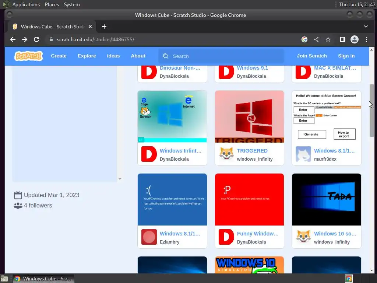
Task: Click Sign in
Action: point(346,56)
